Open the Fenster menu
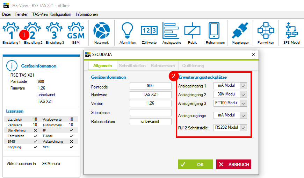The height and width of the screenshot is (178, 304). 22,14
